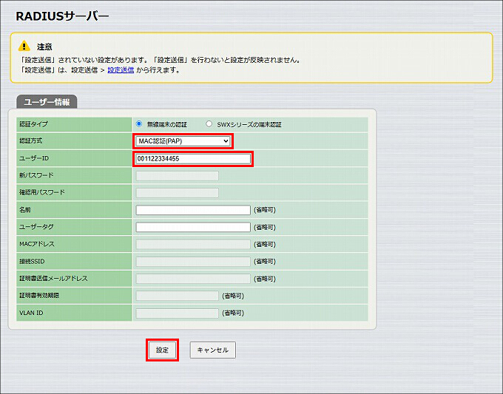Click the 接続SSID row label
503x394 pixels.
(x=32, y=261)
